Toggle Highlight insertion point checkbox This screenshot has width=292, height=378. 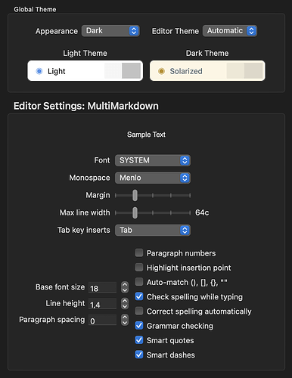tap(139, 268)
